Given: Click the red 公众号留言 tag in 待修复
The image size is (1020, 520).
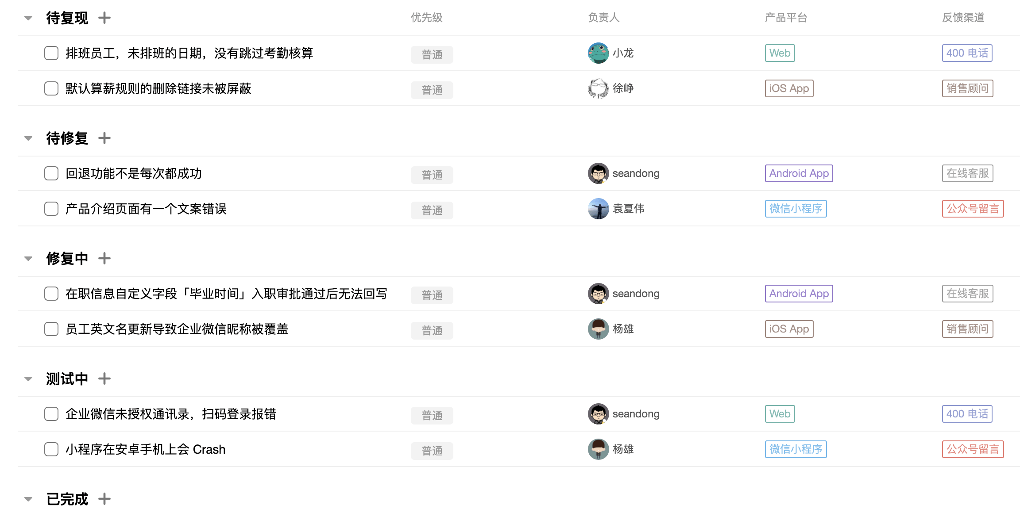Looking at the screenshot, I should (x=973, y=209).
